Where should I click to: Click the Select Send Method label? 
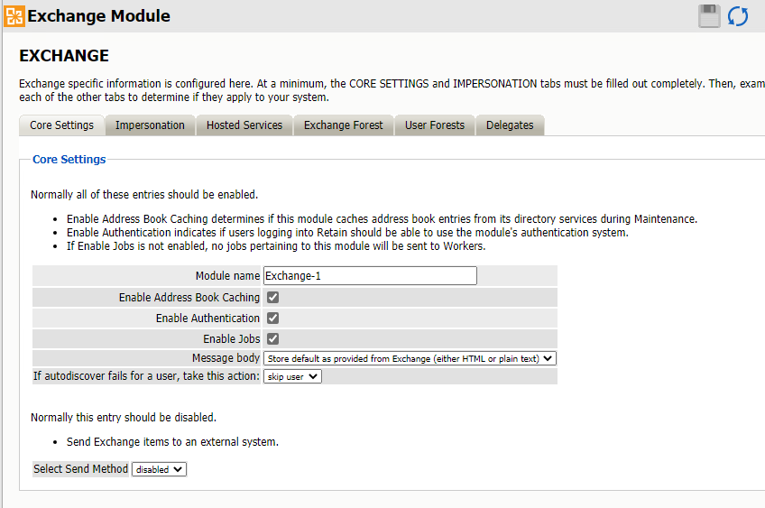point(80,469)
